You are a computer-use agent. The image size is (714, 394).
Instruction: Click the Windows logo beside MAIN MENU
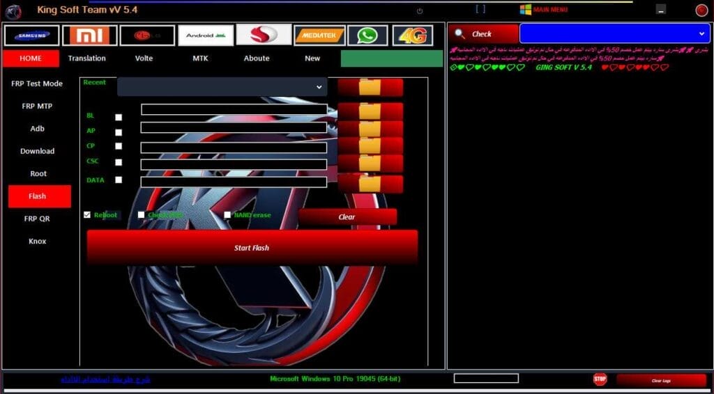[526, 10]
